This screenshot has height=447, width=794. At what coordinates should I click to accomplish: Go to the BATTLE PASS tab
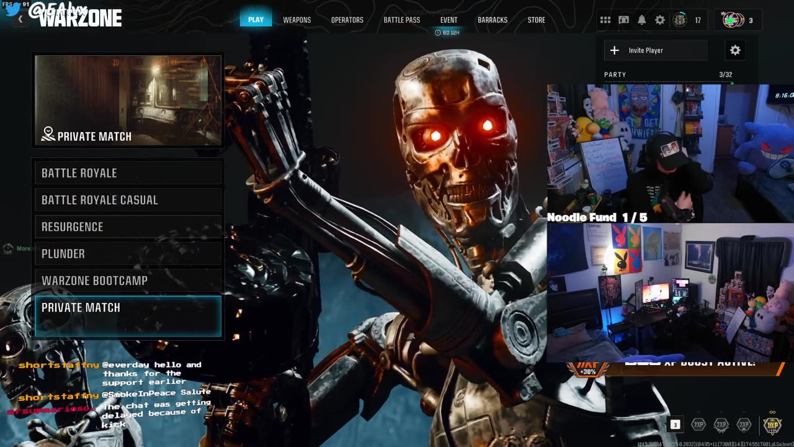coord(402,20)
